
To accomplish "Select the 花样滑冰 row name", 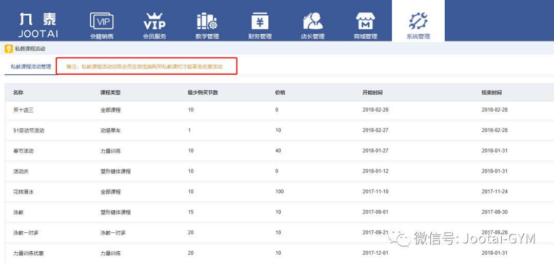I will click(24, 192).
